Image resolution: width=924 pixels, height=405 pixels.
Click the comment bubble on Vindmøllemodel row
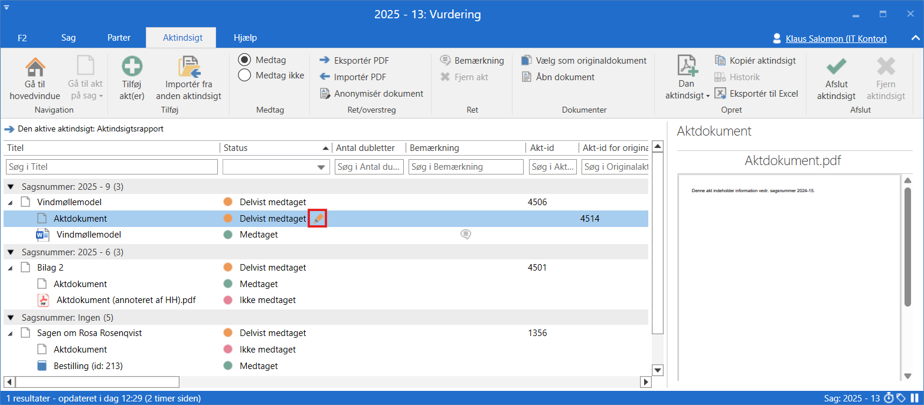[466, 235]
